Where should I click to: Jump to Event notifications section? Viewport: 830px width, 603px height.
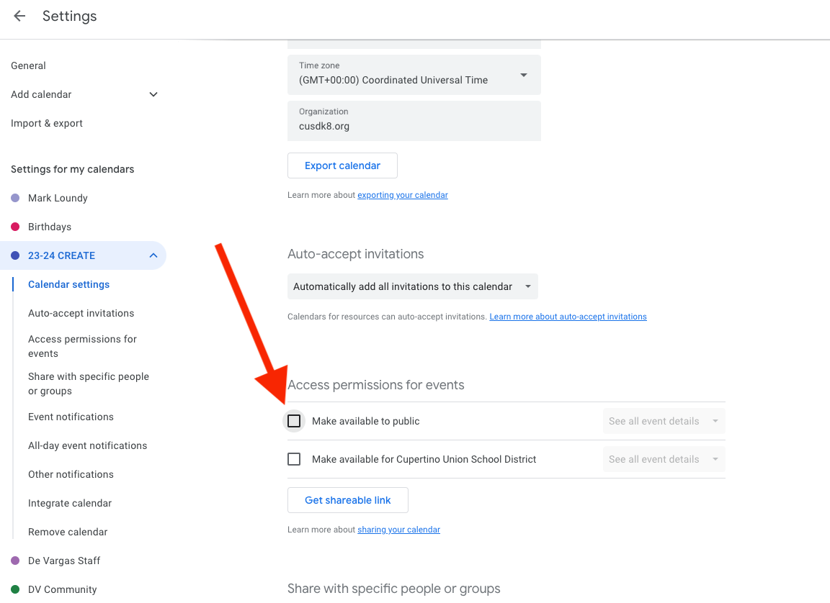[x=71, y=417]
